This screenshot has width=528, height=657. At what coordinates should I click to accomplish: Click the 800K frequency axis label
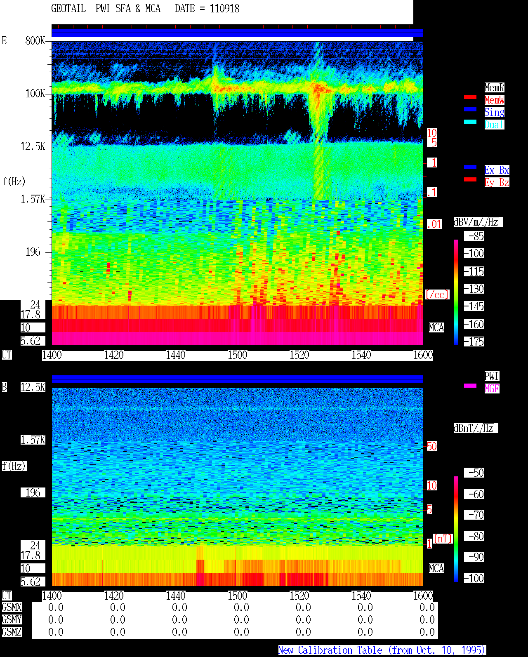tap(35, 41)
